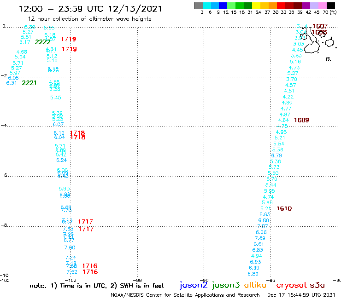Click the 'jason3' satellite legend label
341x299 pixels.
point(226,285)
